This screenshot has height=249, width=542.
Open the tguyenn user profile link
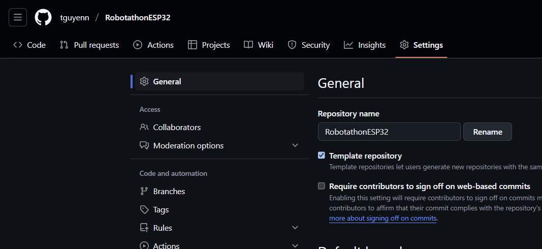pyautogui.click(x=75, y=18)
